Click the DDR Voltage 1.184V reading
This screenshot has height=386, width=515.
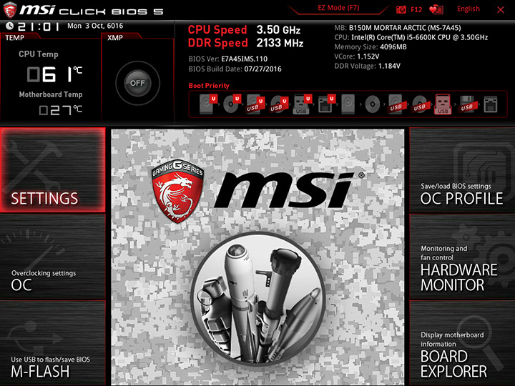[x=367, y=66]
